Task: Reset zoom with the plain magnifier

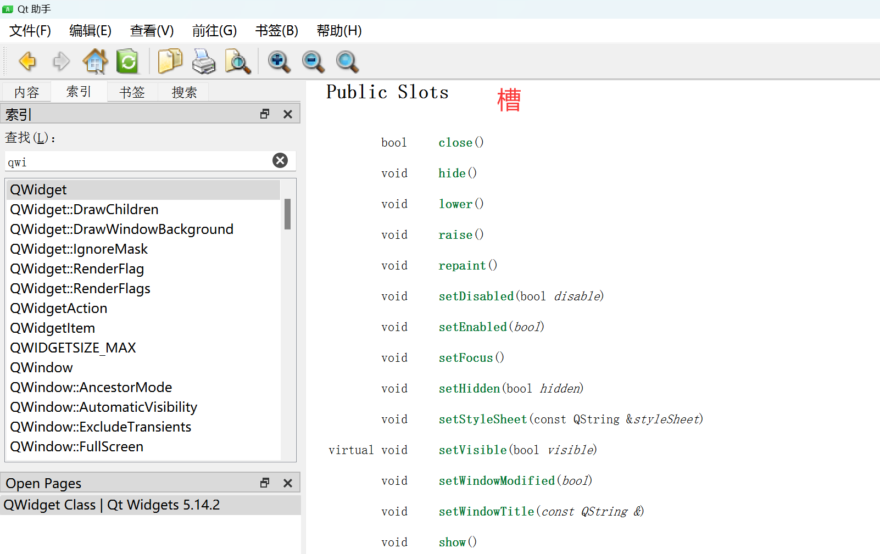Action: [x=347, y=61]
